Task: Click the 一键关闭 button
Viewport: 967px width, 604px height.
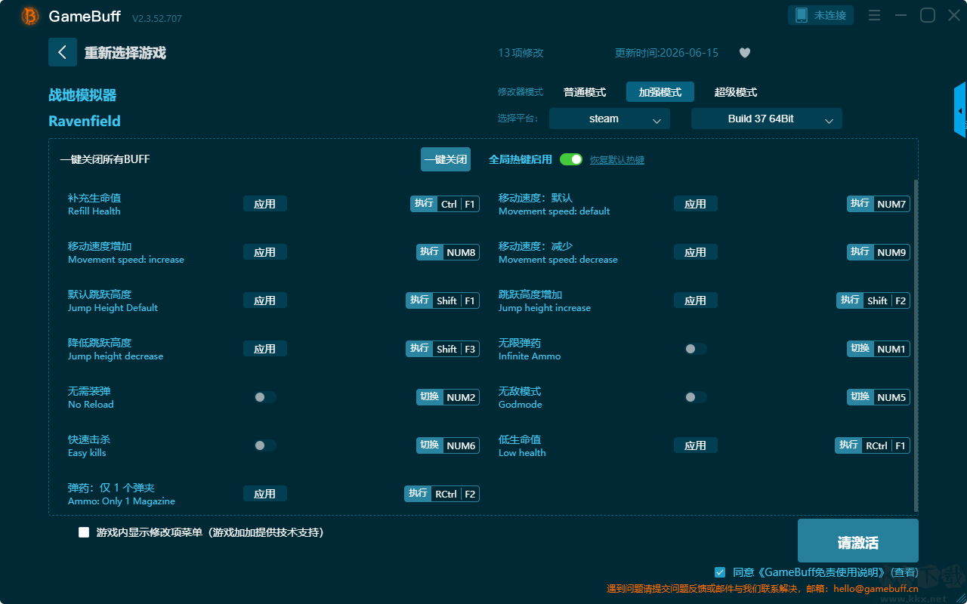Action: click(446, 159)
